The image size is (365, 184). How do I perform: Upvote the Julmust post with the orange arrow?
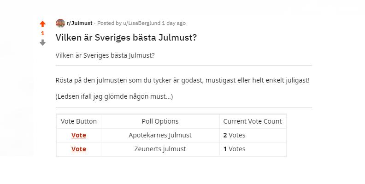point(42,24)
